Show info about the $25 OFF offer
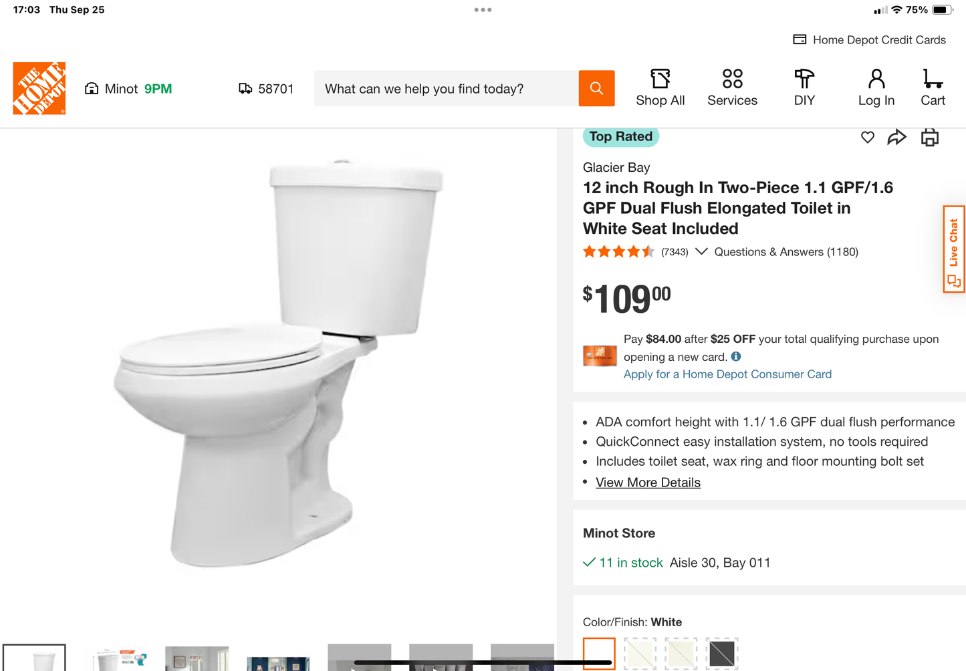The height and width of the screenshot is (671, 966). [x=736, y=356]
